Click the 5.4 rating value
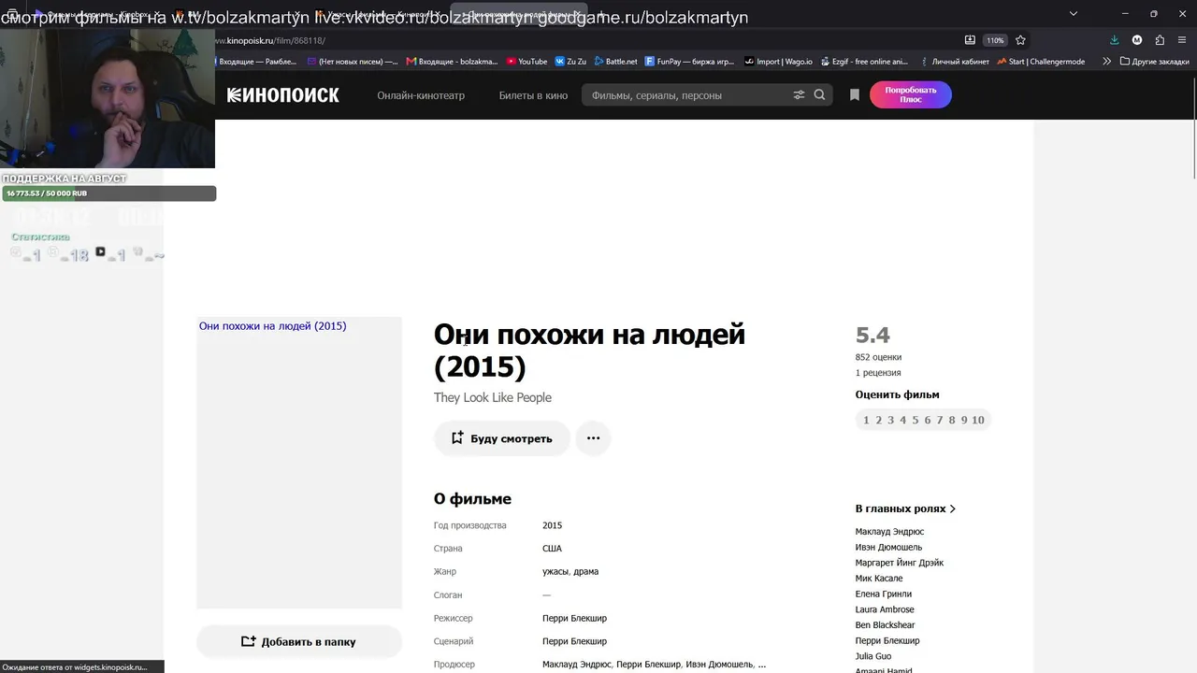The image size is (1197, 673). (873, 335)
